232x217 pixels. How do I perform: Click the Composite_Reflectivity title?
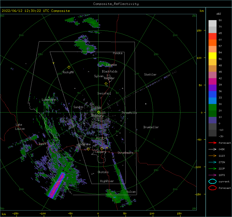click(x=116, y=4)
